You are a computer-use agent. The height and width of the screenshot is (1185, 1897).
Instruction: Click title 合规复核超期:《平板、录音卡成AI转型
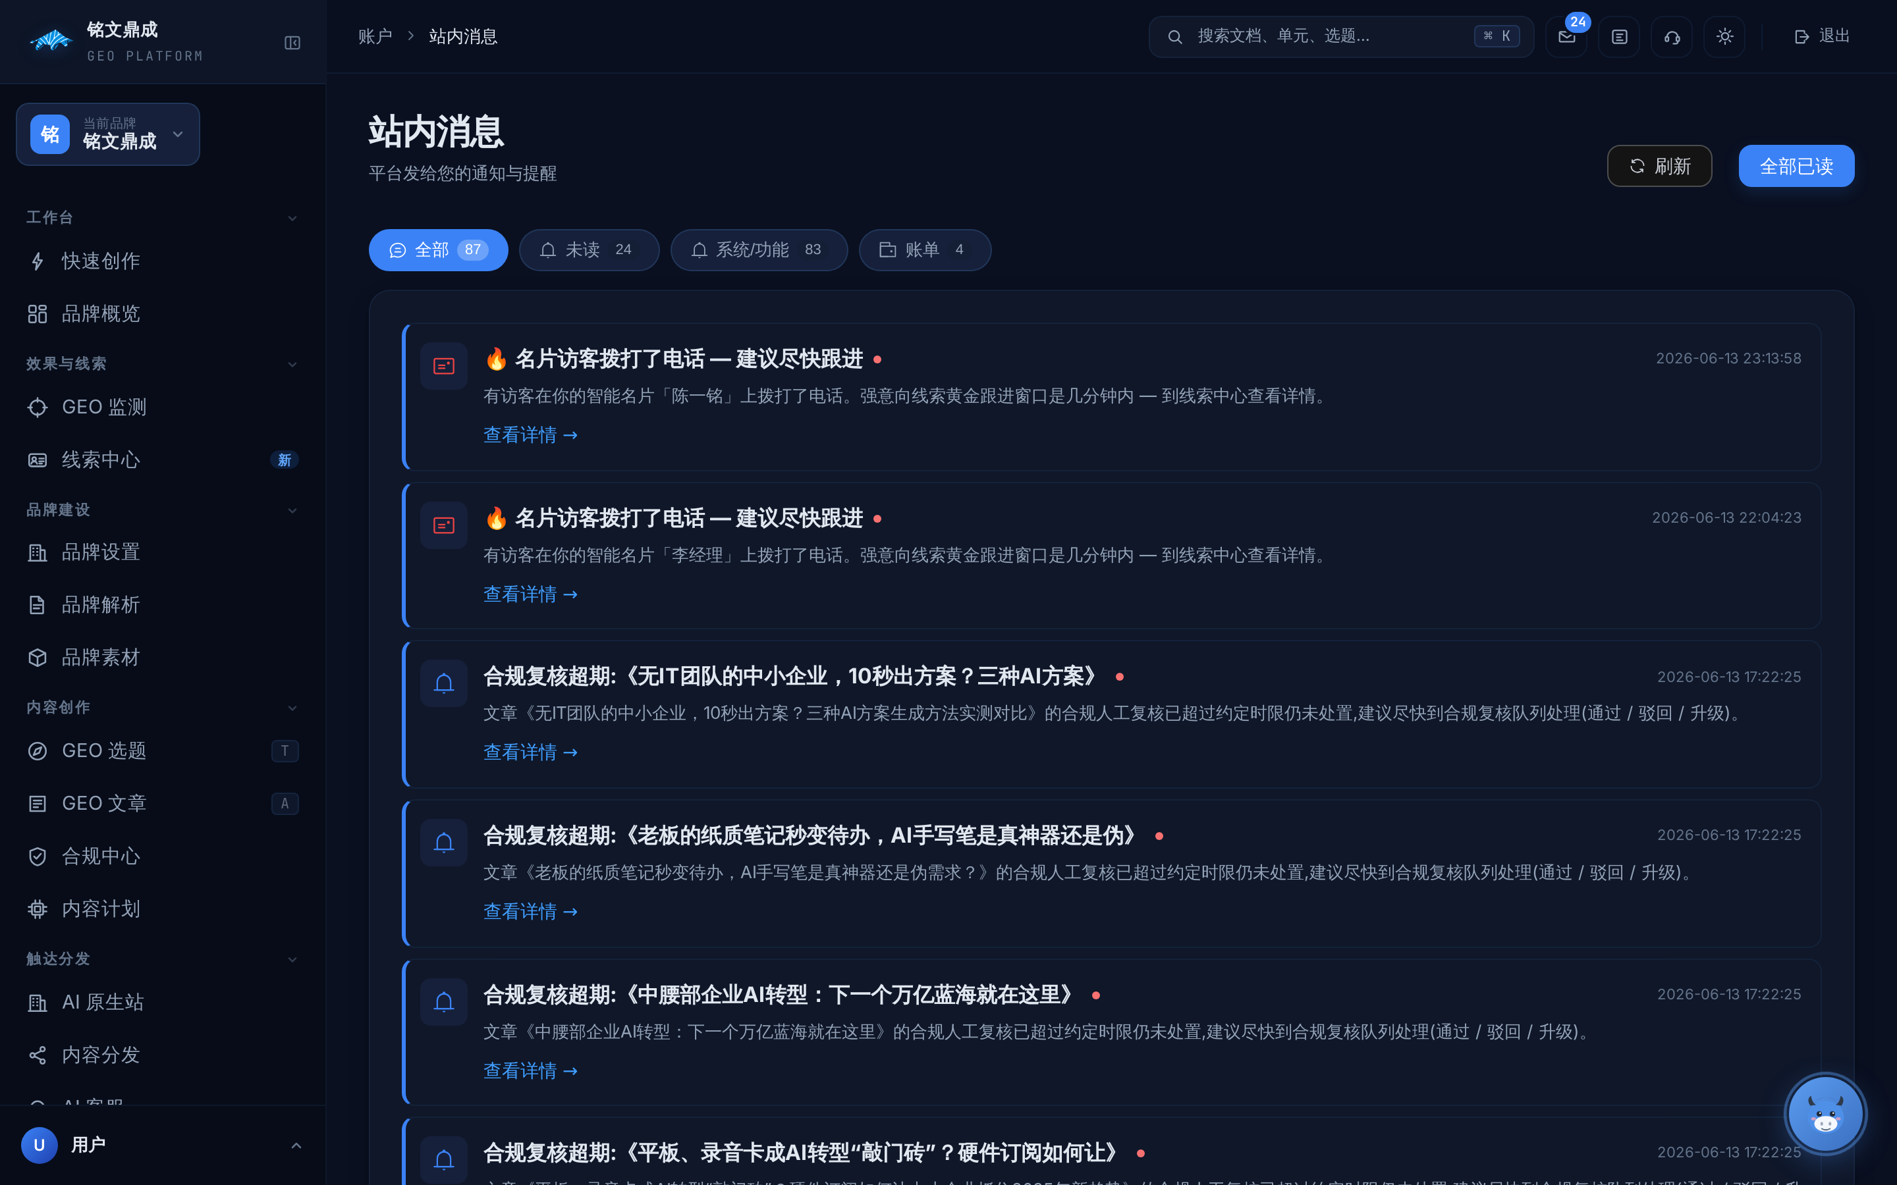point(804,1153)
